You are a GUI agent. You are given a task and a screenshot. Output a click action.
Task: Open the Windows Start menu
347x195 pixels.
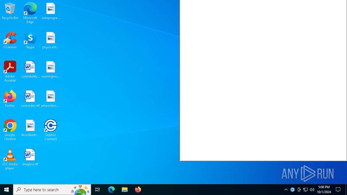click(x=7, y=190)
